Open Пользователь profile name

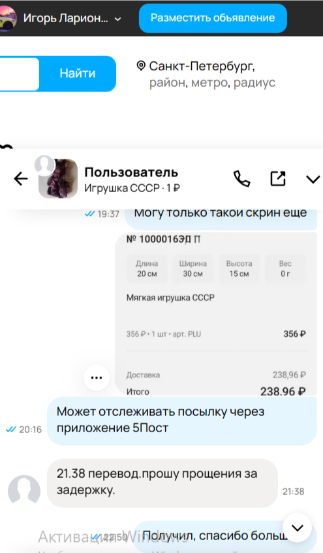tap(131, 172)
